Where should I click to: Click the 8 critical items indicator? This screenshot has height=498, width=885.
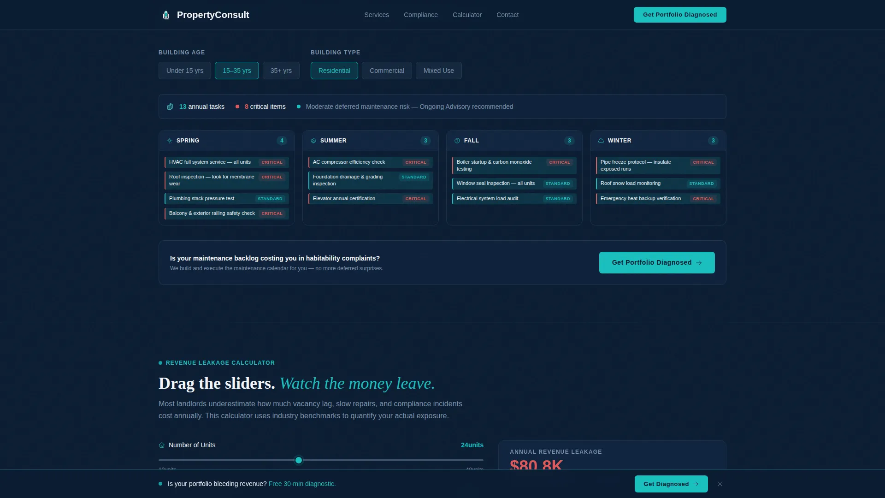260,107
